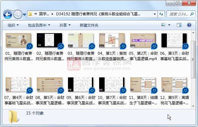Viewport: 198px width, 127px height.
Task: Select thumbnail of 12、第9天 video
Action: (x=174, y=84)
